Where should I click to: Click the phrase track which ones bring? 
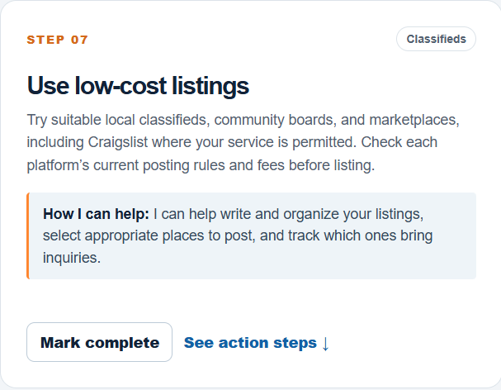[361, 235]
